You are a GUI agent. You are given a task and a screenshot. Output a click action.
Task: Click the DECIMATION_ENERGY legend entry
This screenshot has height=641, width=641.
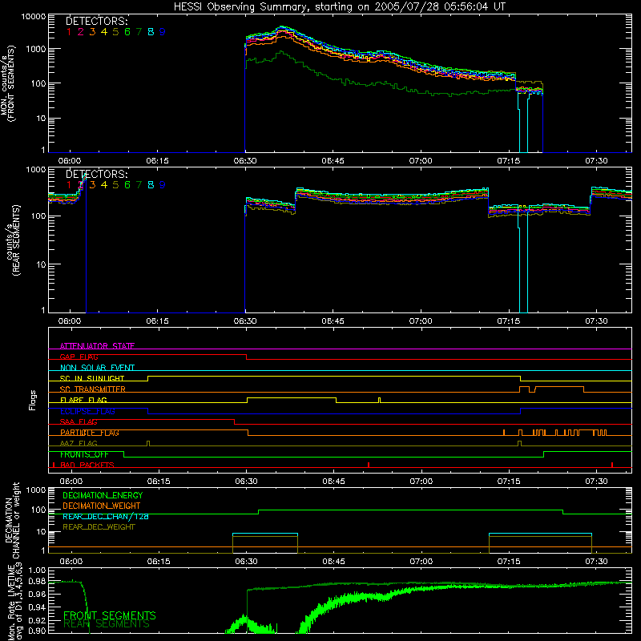click(x=103, y=495)
